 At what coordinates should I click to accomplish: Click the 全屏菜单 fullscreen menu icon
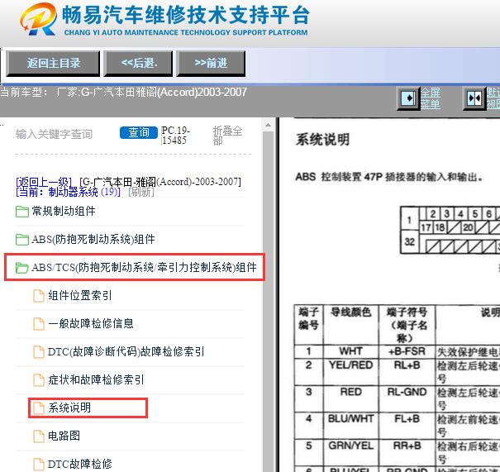[408, 98]
